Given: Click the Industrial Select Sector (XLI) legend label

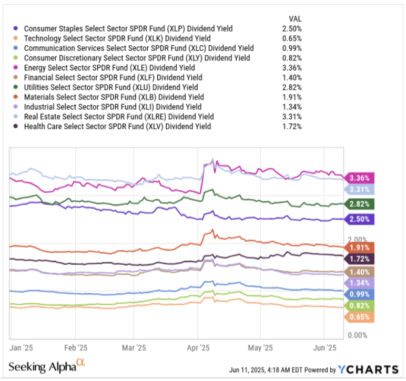Looking at the screenshot, I should point(111,107).
